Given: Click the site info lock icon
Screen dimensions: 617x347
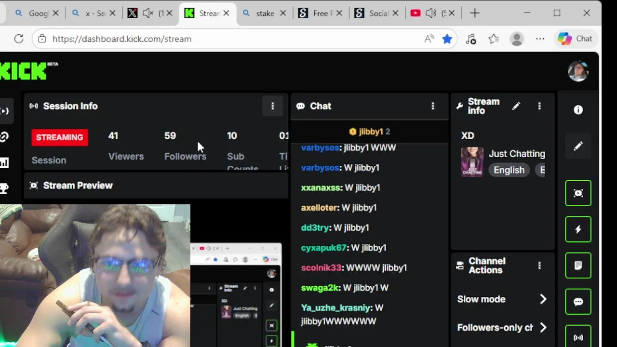Looking at the screenshot, I should point(42,39).
